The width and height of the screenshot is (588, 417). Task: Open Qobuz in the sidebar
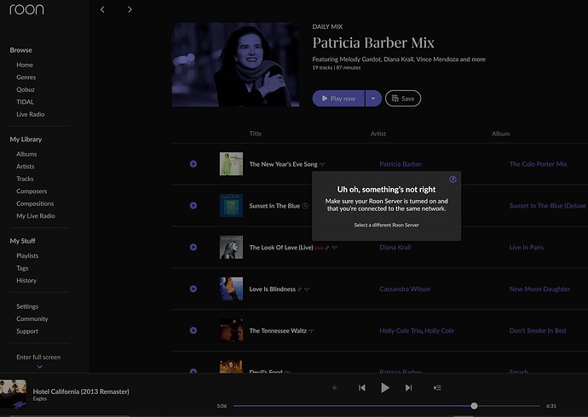point(26,89)
